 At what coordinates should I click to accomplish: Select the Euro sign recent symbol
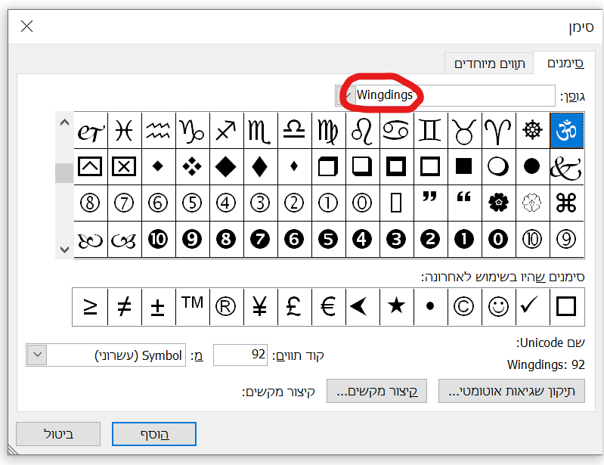[328, 306]
